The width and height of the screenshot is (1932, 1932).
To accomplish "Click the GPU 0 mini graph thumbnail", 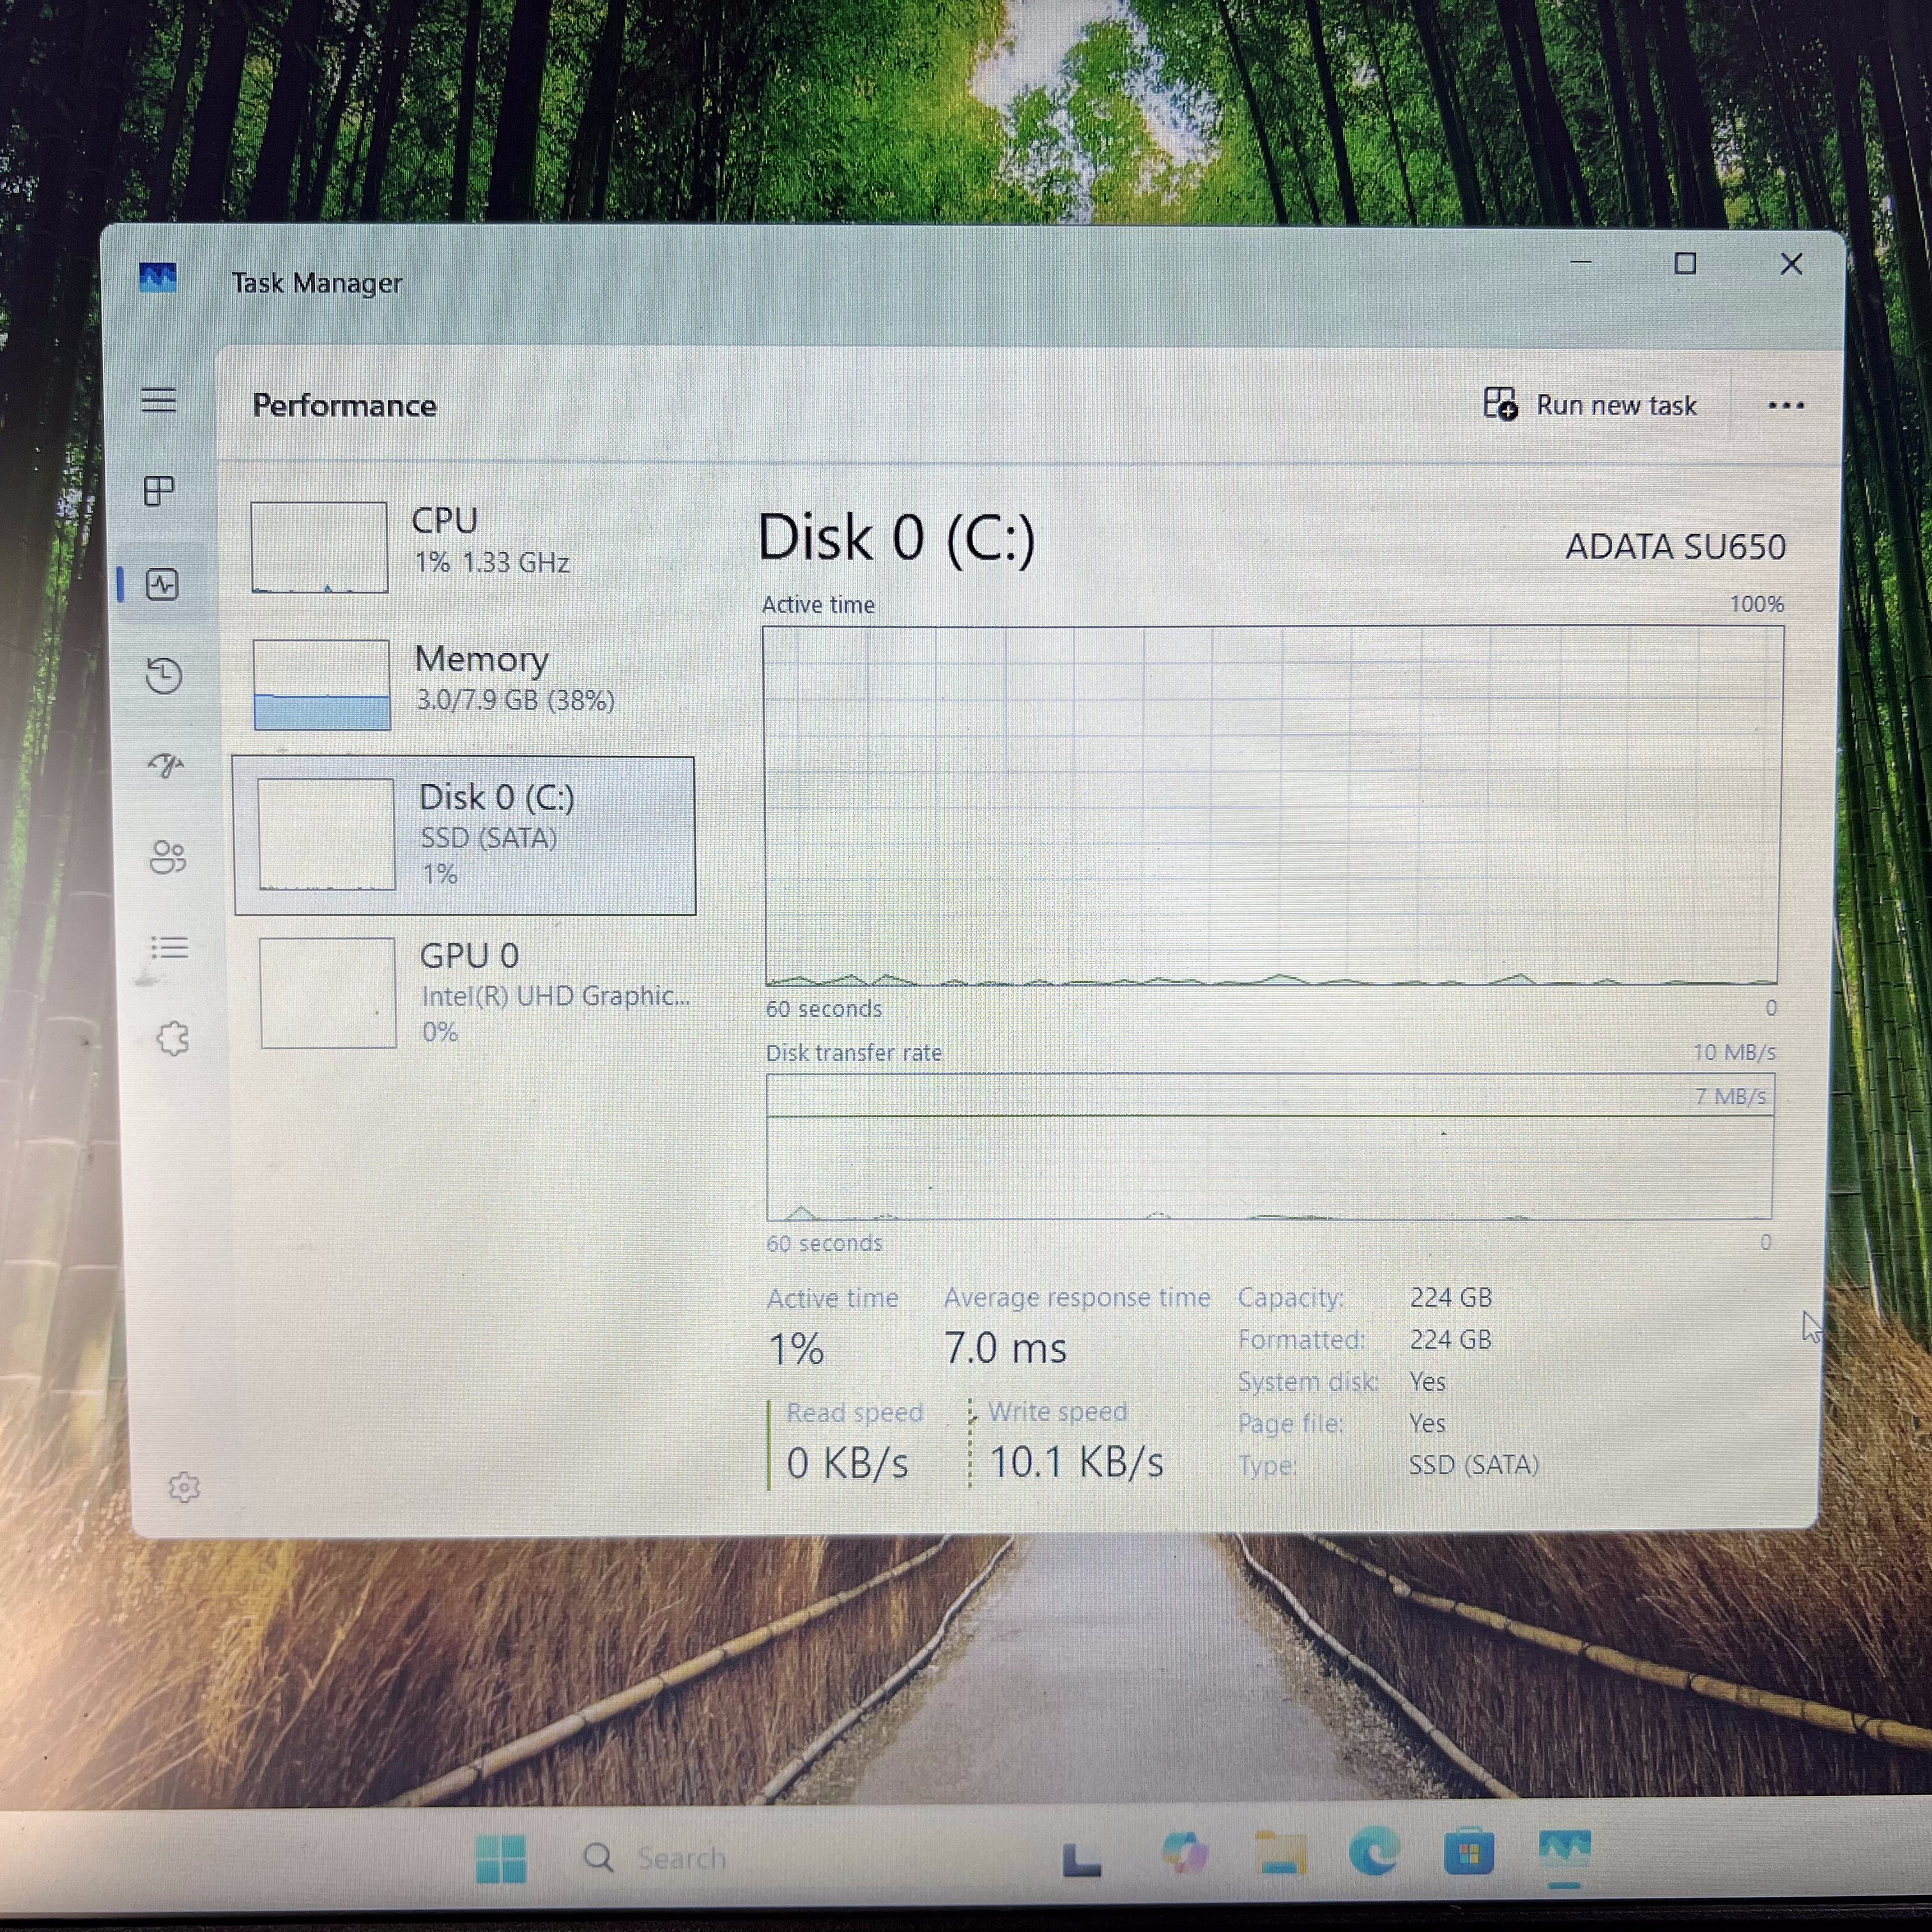I will (328, 992).
